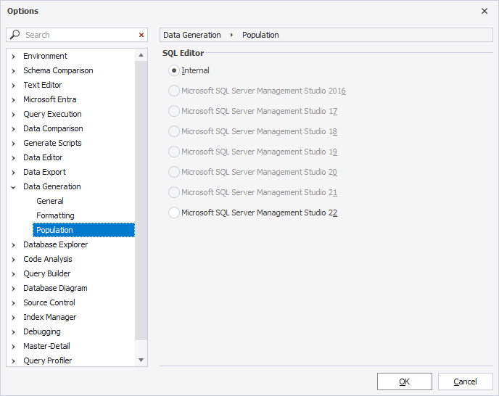Expand the Source Control node arrow

coord(13,303)
